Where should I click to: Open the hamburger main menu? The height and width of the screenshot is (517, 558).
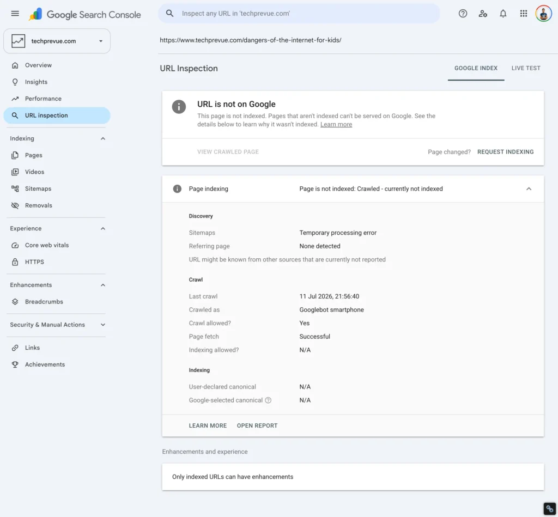(15, 14)
